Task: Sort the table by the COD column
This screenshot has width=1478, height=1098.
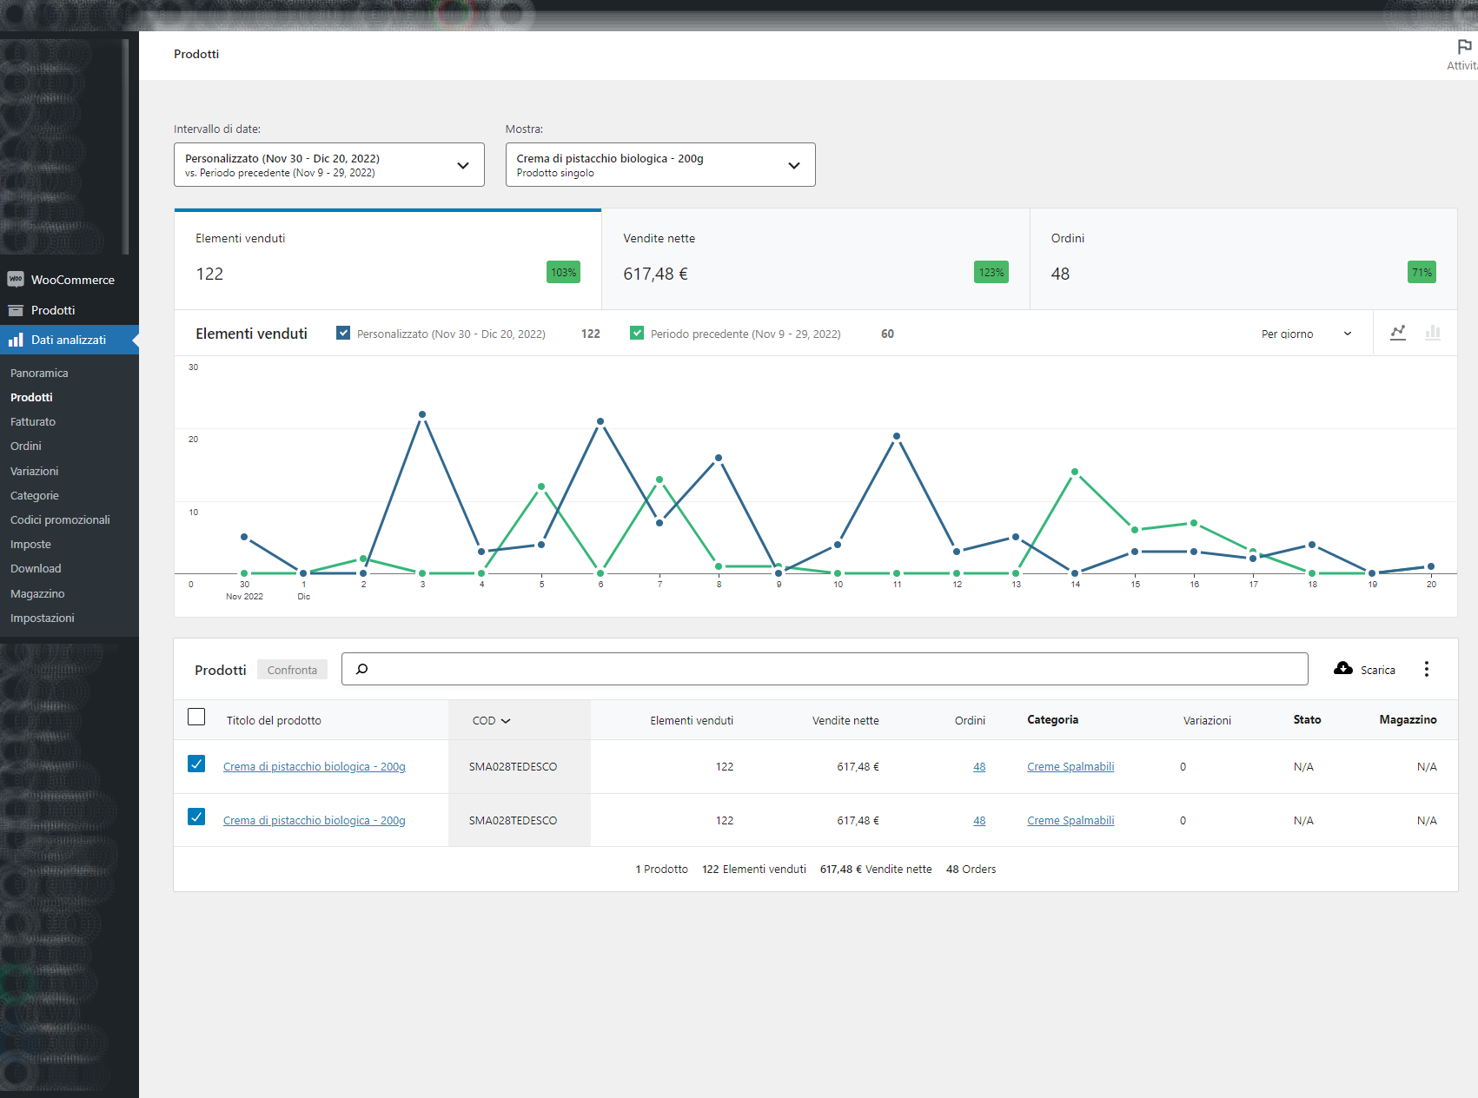Action: [490, 720]
